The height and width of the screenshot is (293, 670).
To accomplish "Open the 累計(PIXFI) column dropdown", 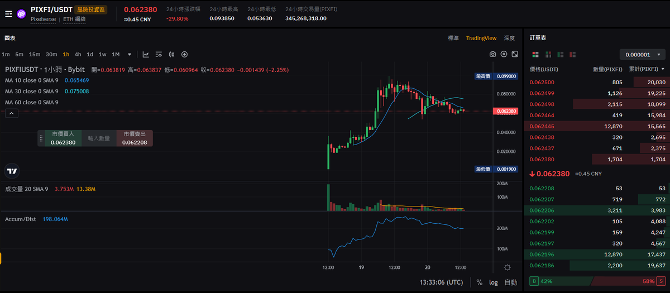I will coord(647,69).
